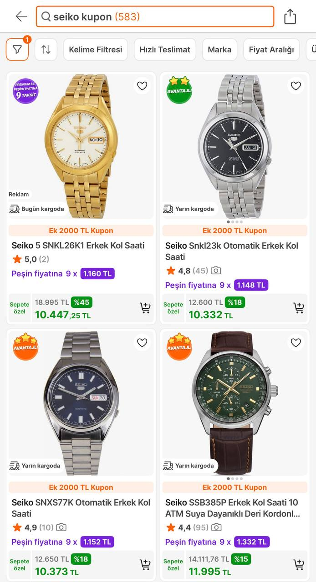Open the Marka filter dropdown
The height and width of the screenshot is (582, 316).
219,50
